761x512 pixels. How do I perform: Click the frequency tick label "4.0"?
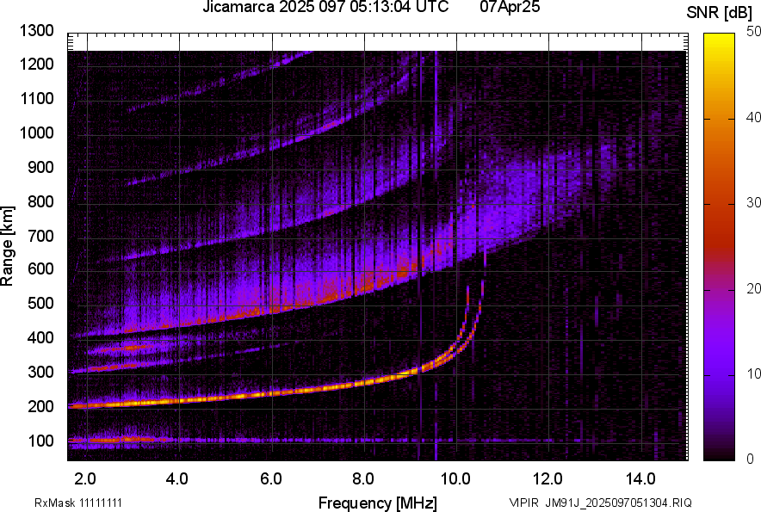pos(177,479)
